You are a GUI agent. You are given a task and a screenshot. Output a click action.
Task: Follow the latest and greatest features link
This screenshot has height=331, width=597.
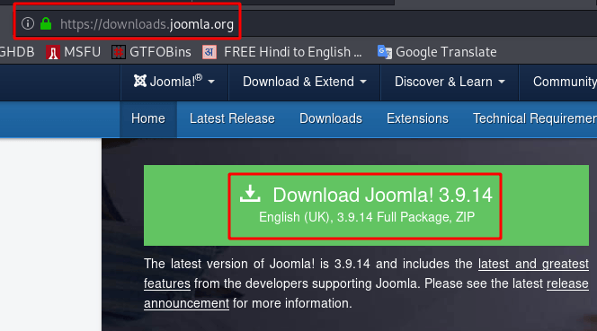533,264
